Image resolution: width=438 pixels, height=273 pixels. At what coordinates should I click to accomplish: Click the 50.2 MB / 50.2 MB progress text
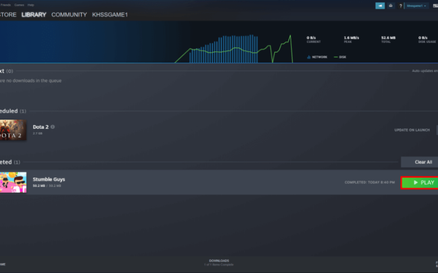click(x=47, y=186)
